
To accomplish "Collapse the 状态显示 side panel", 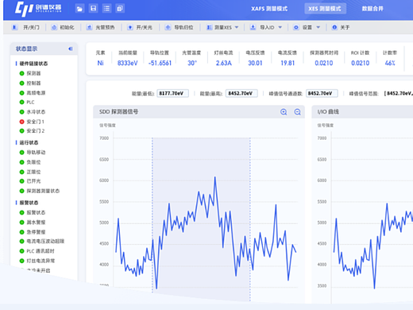I will coord(71,48).
